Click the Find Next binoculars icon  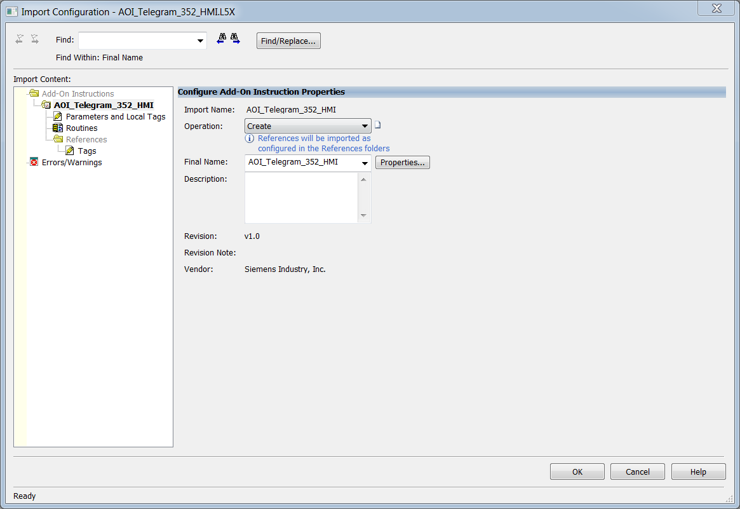[235, 39]
